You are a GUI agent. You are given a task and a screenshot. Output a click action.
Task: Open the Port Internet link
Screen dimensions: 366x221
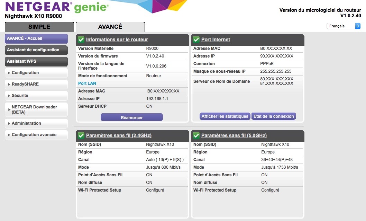tap(216, 39)
